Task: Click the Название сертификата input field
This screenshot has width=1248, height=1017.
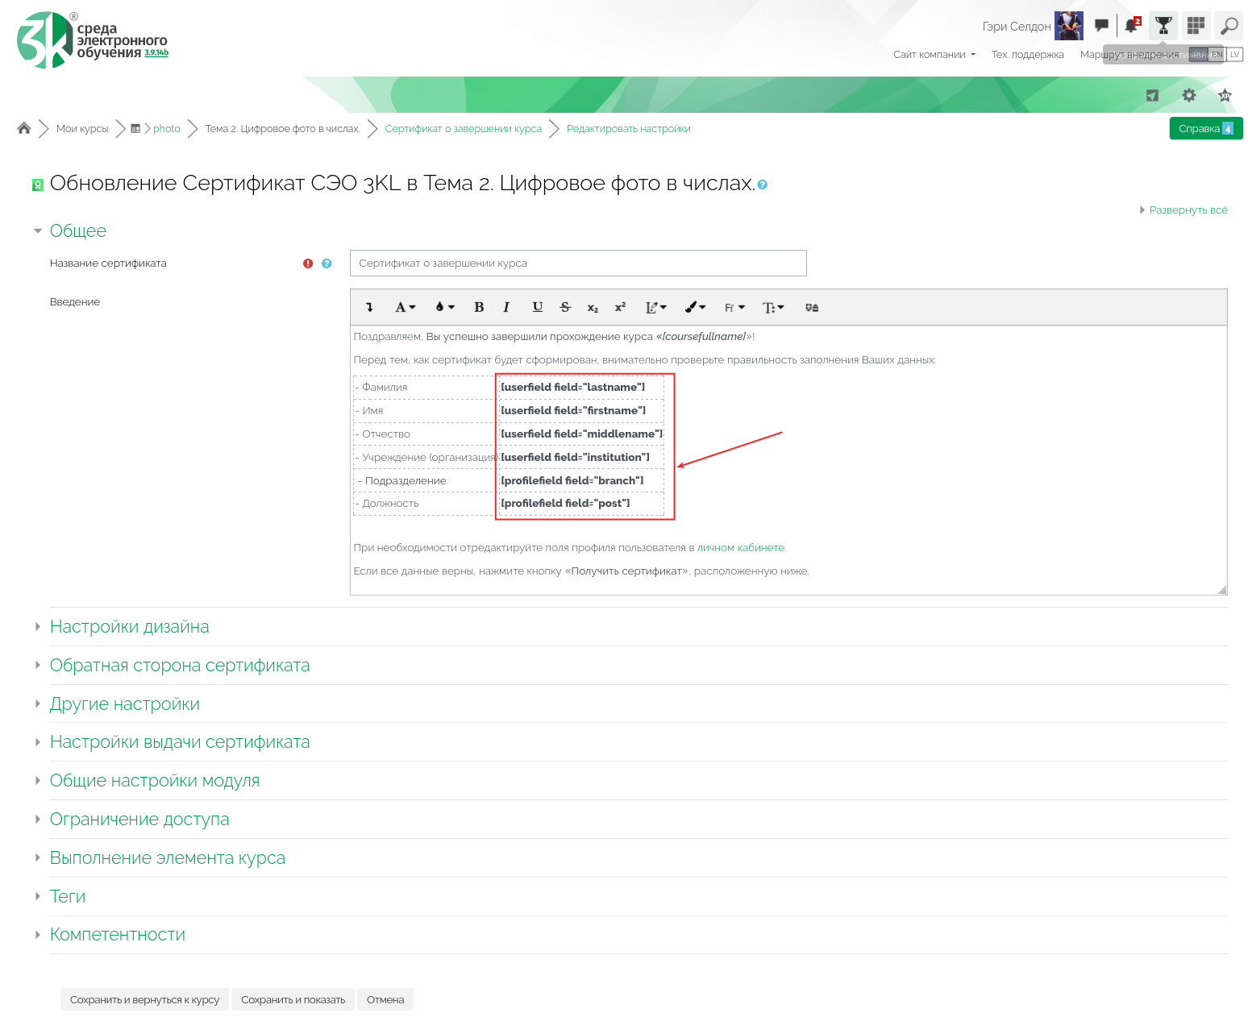Action: (x=577, y=264)
